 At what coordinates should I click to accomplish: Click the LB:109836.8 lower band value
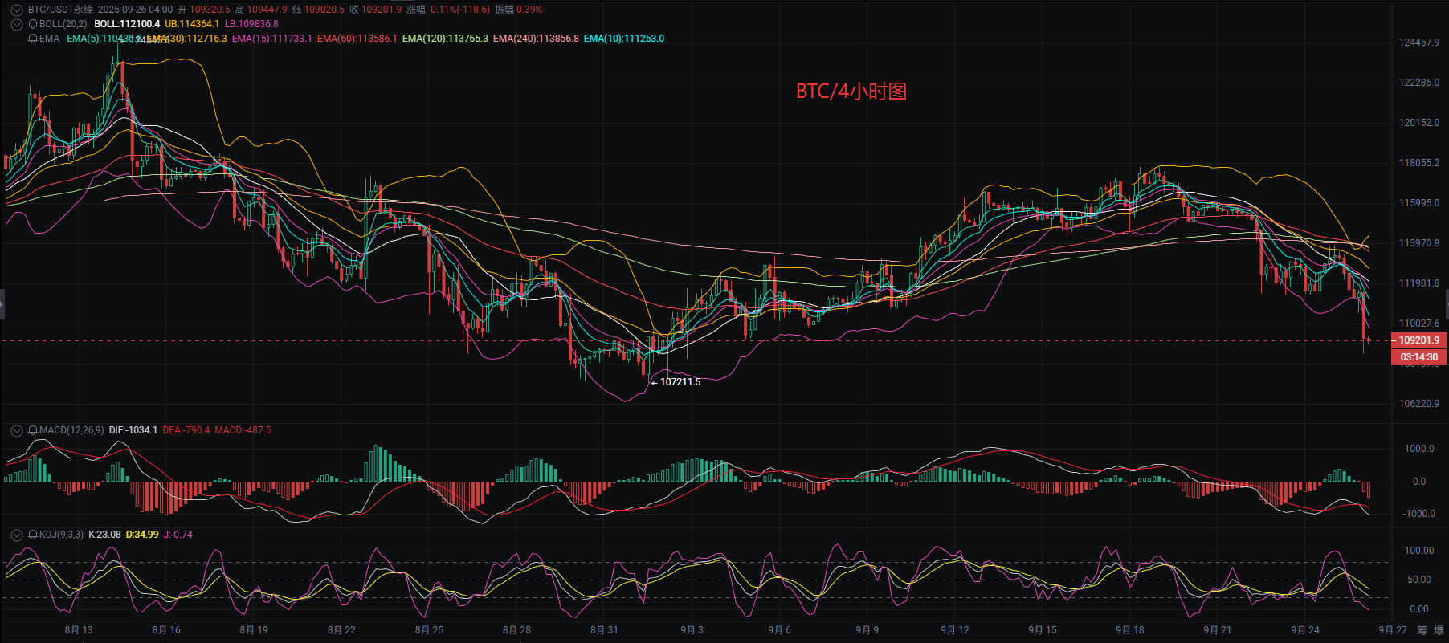tap(251, 24)
